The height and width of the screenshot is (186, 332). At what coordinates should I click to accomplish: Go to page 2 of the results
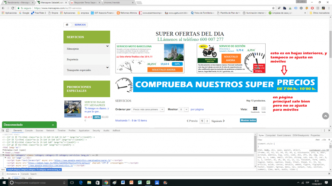tap(207, 121)
